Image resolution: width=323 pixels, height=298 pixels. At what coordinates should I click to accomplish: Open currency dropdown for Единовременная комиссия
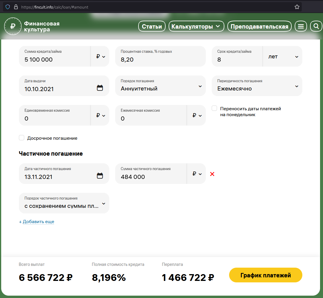(100, 115)
